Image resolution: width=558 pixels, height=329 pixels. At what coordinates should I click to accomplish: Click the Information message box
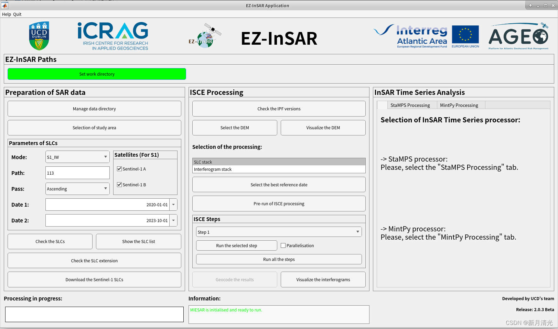pos(279,315)
